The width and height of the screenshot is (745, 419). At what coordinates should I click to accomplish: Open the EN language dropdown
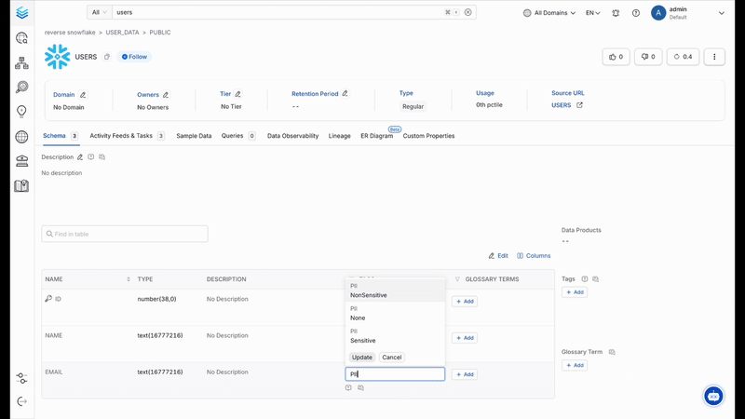pos(592,13)
